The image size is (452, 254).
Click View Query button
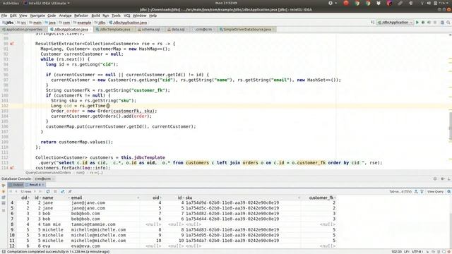pyautogui.click(x=435, y=191)
